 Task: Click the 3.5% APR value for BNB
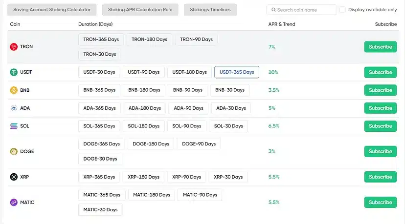pos(274,90)
